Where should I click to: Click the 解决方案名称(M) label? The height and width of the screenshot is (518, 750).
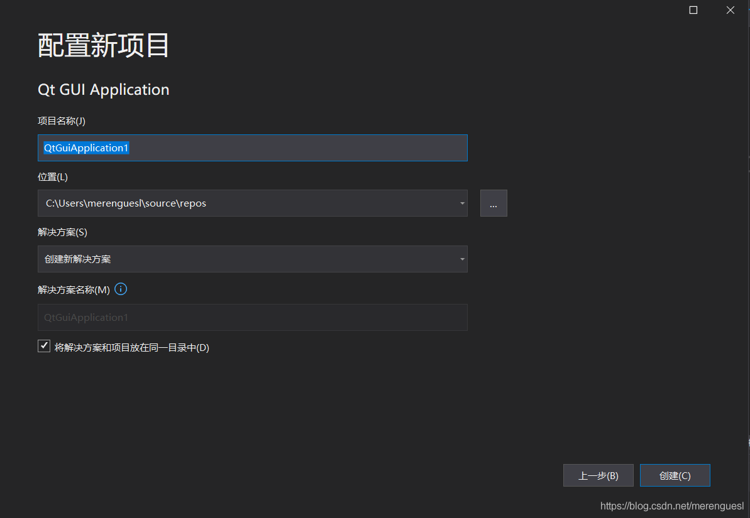click(74, 289)
